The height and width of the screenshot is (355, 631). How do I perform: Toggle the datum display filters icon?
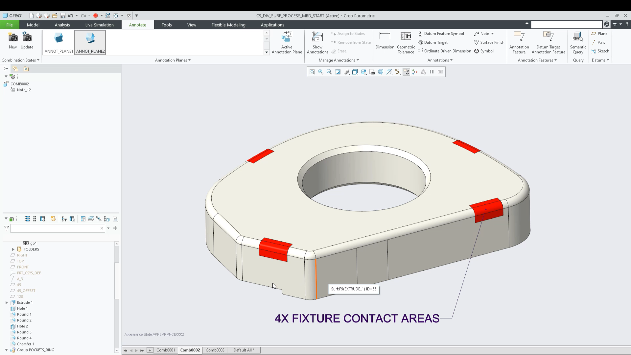tap(398, 72)
